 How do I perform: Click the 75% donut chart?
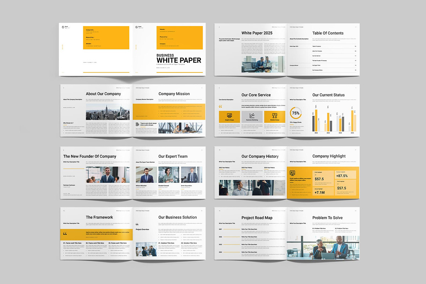[x=296, y=113]
